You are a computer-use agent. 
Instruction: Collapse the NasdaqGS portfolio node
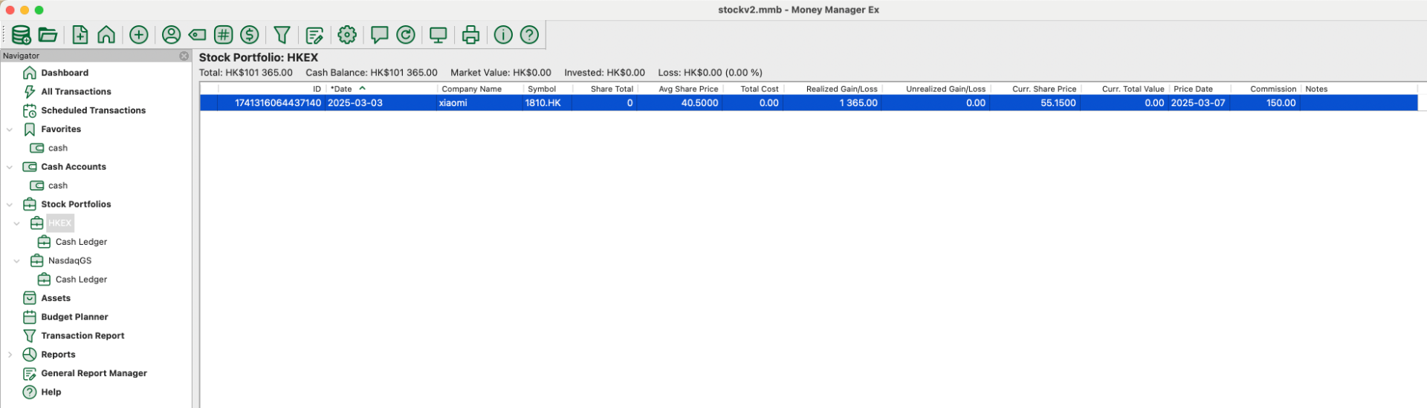(17, 261)
